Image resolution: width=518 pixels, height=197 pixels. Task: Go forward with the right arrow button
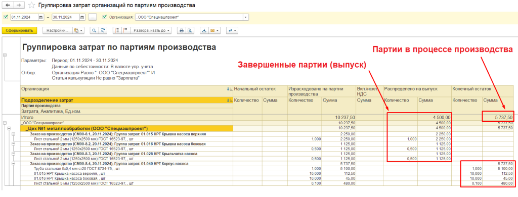tap(19, 5)
